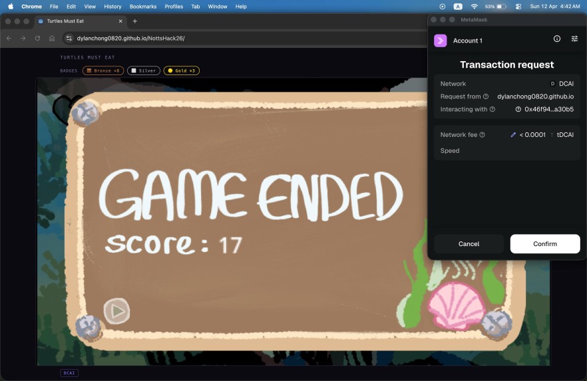The height and width of the screenshot is (381, 587).
Task: Open MetaMask advanced settings sliders icon
Action: [x=574, y=39]
